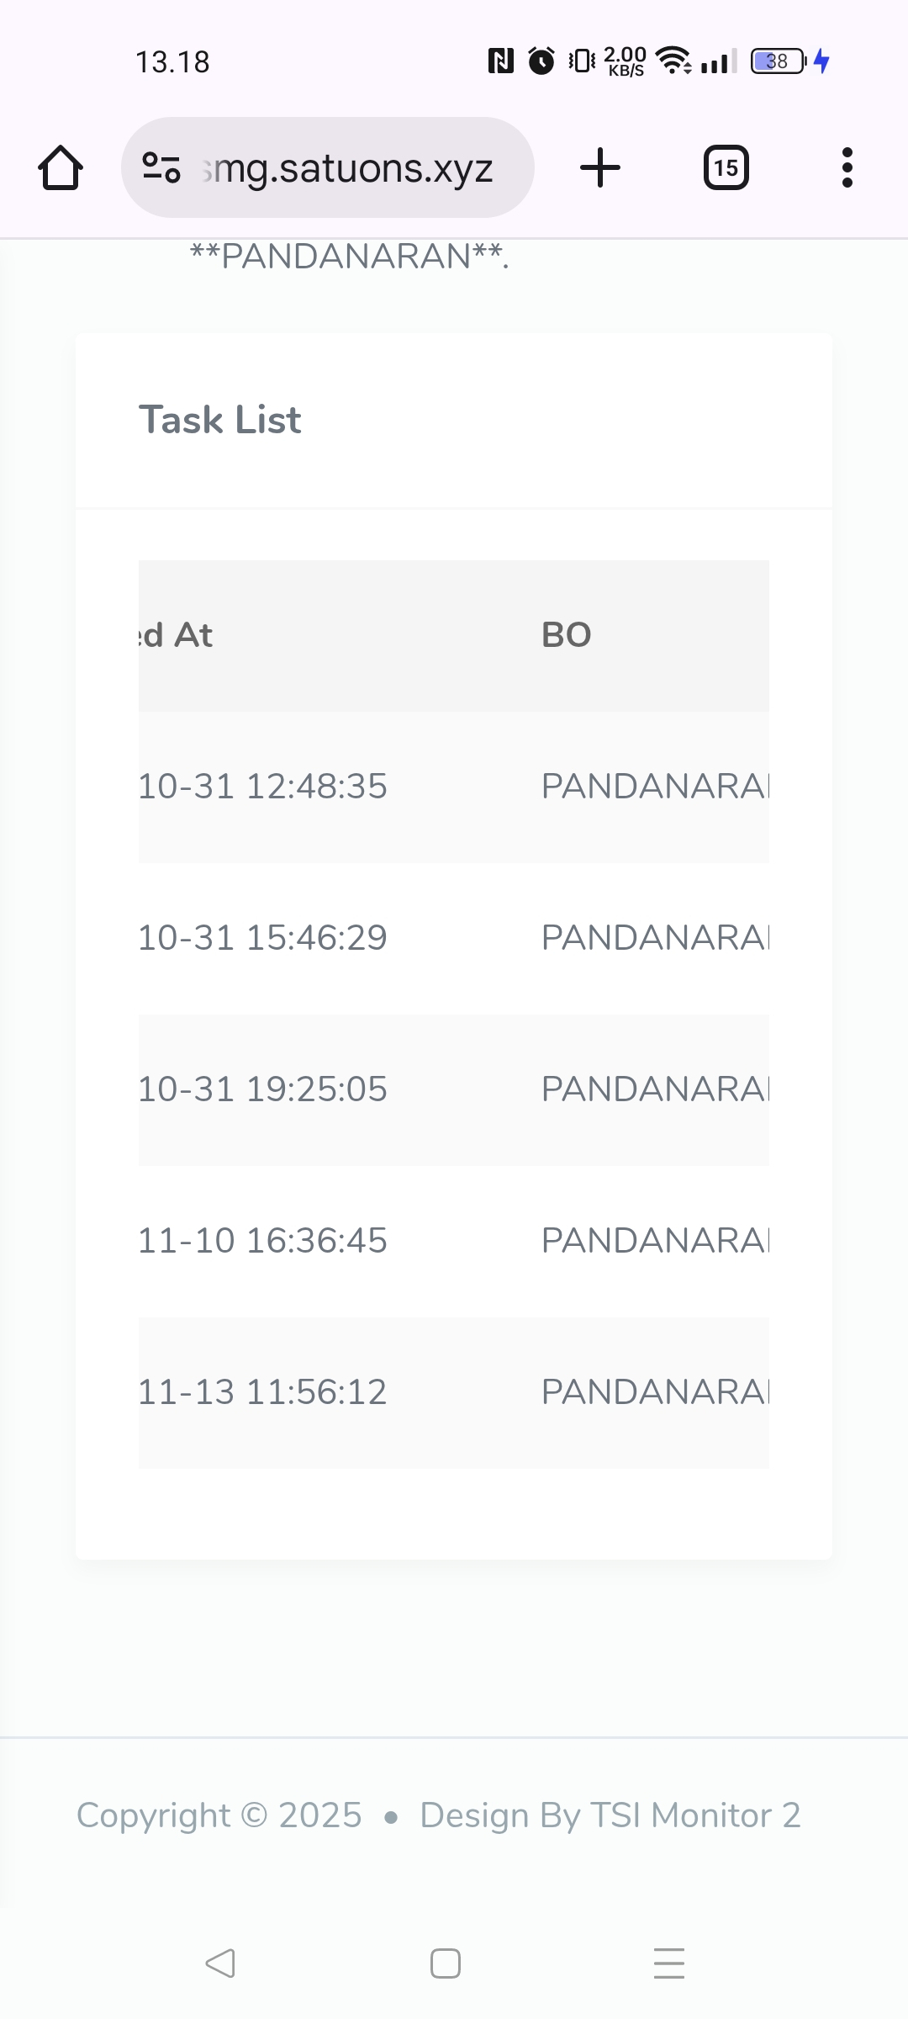Tap the Android back navigation button
The image size is (908, 2019).
click(x=220, y=1963)
